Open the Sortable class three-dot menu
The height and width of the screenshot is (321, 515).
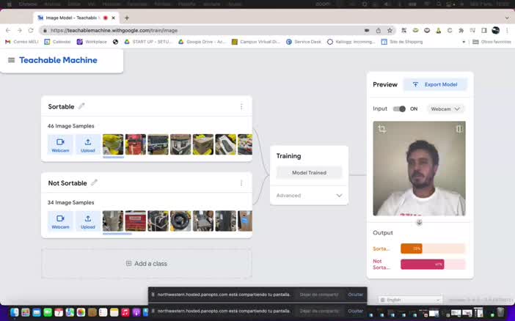[241, 106]
